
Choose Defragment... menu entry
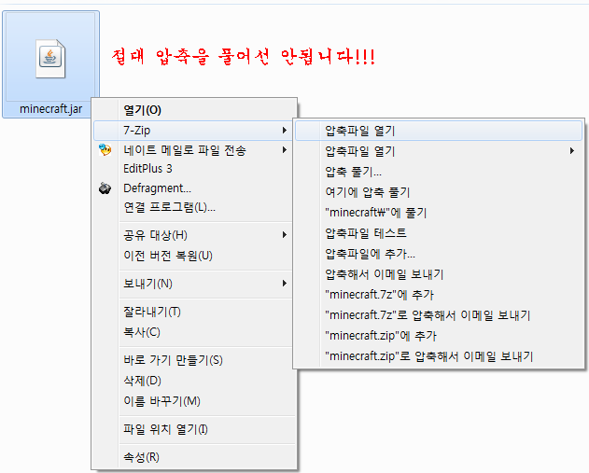point(194,188)
